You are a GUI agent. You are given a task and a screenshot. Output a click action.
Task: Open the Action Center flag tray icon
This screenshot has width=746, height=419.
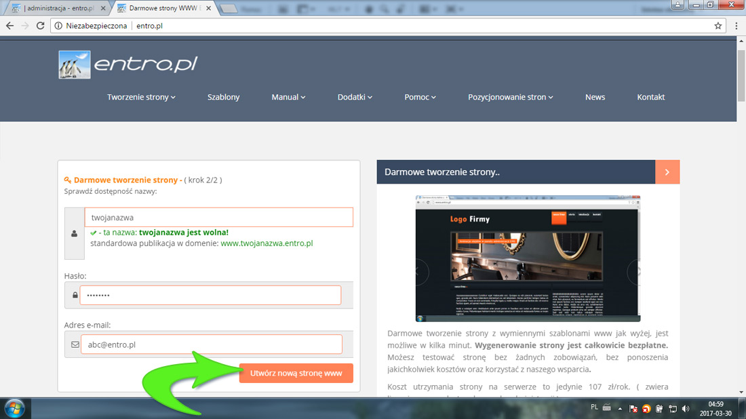coord(633,409)
